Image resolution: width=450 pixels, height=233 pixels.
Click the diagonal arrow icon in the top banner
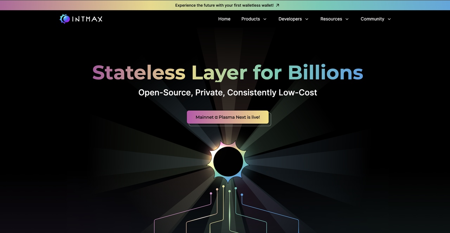(x=277, y=5)
